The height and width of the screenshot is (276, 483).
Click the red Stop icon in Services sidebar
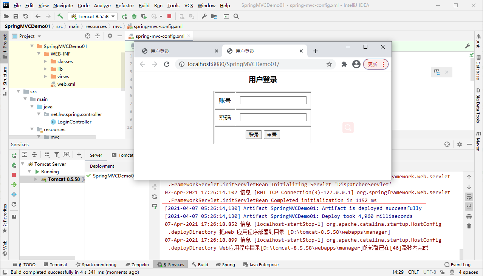14,175
